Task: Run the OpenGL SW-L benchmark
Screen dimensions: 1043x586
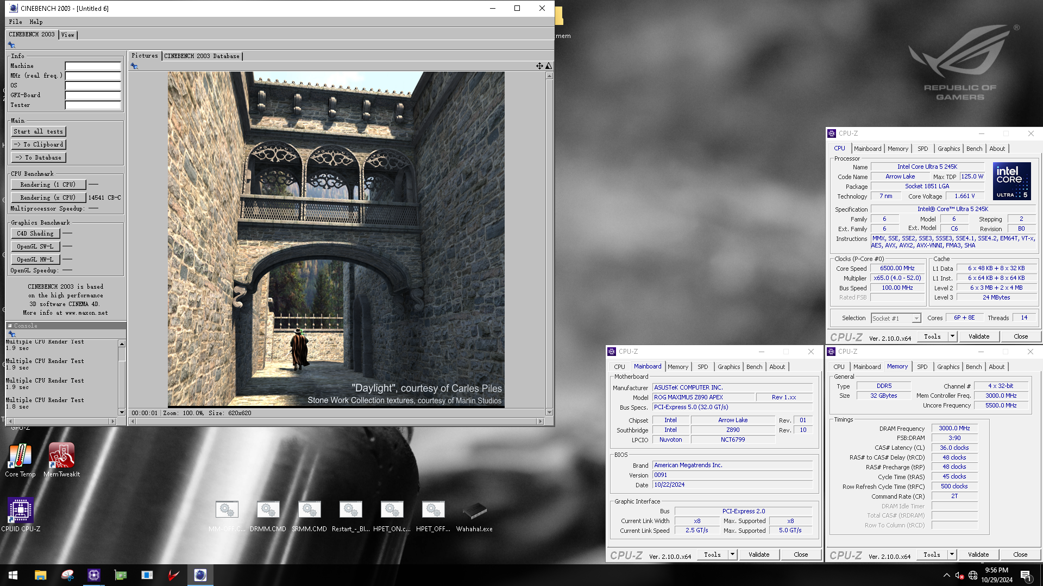Action: (x=35, y=246)
